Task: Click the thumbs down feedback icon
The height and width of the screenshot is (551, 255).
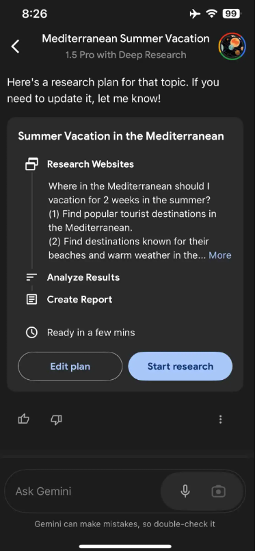Action: [57, 419]
